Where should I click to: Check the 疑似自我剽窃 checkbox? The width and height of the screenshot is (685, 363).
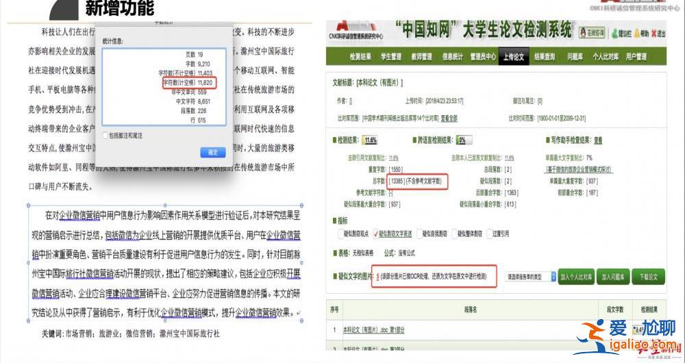point(419,234)
